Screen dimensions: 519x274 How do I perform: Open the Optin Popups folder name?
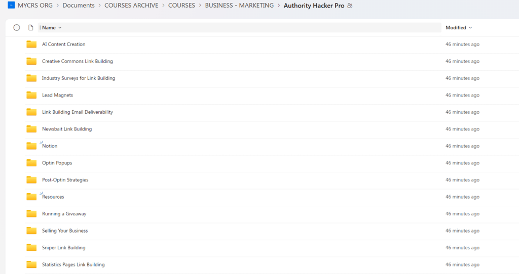point(57,163)
